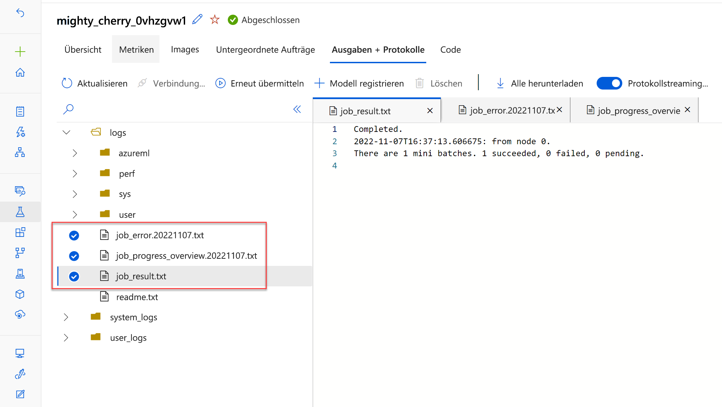Viewport: 722px width, 407px height.
Task: Click the Löschen button
Action: (x=439, y=83)
